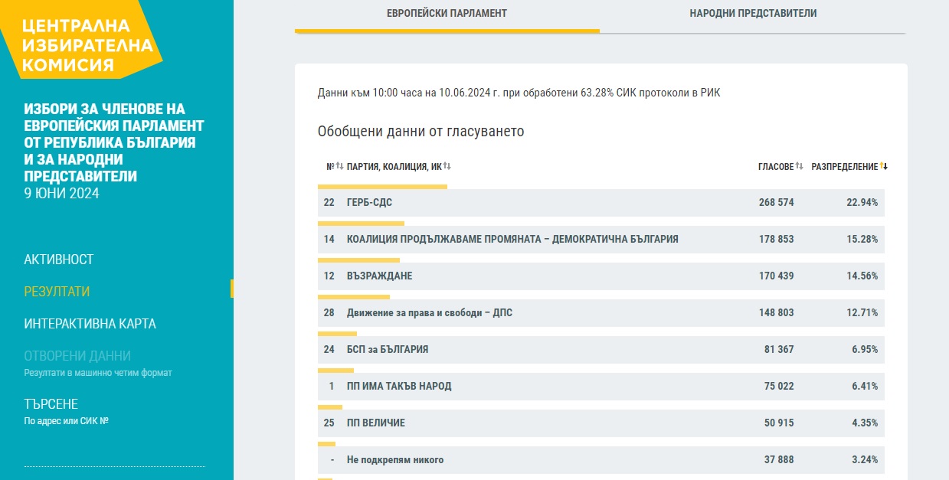Click the Обобщени данни от гласуването heading
Screen dimensions: 949x480
point(421,132)
